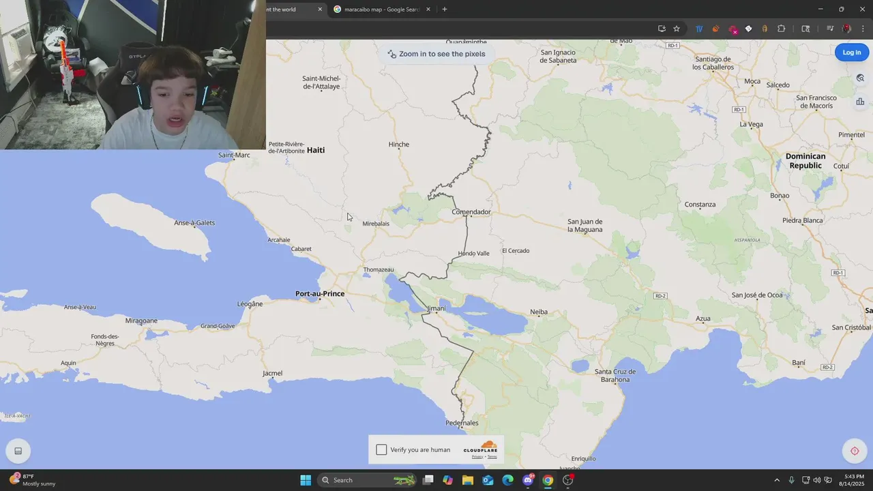Click the install app icon in address bar
Viewport: 873px width, 491px height.
[662, 29]
